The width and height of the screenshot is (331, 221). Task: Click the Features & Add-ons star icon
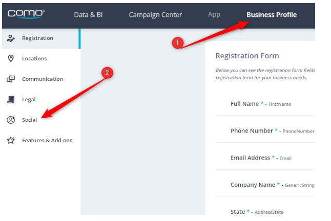(x=11, y=140)
